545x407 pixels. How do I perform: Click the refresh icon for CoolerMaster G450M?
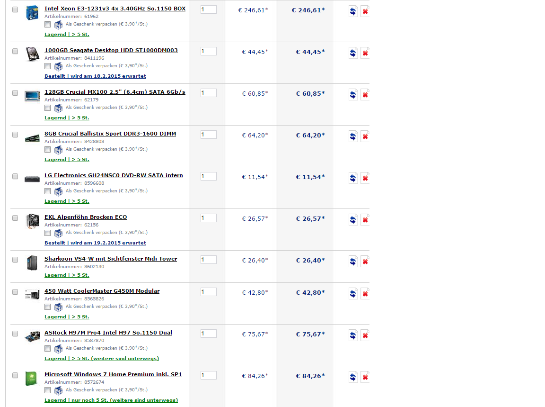353,294
